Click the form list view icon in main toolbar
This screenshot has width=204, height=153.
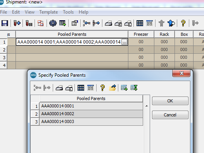click(149, 23)
